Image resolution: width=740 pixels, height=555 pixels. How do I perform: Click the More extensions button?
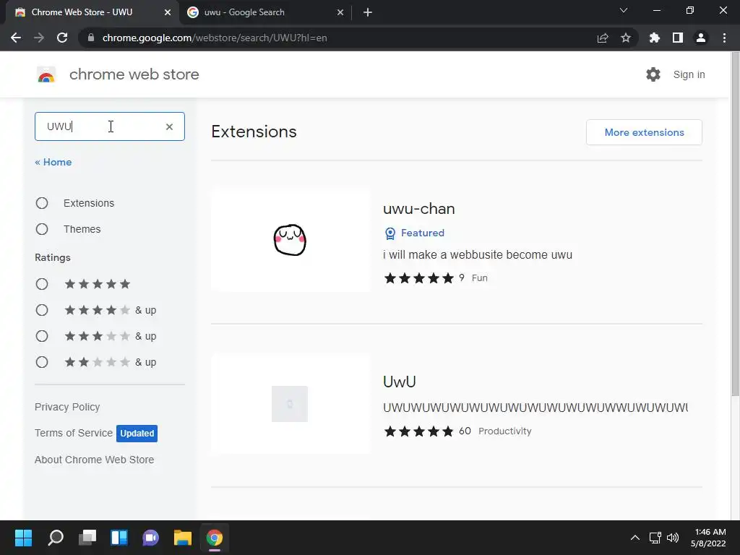pyautogui.click(x=644, y=133)
